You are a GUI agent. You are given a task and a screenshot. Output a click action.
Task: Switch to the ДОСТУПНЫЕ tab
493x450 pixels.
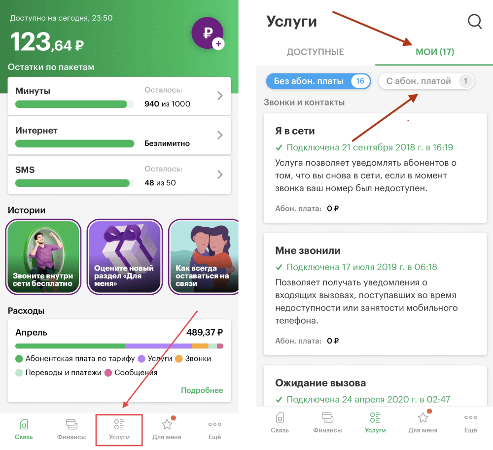pyautogui.click(x=316, y=52)
